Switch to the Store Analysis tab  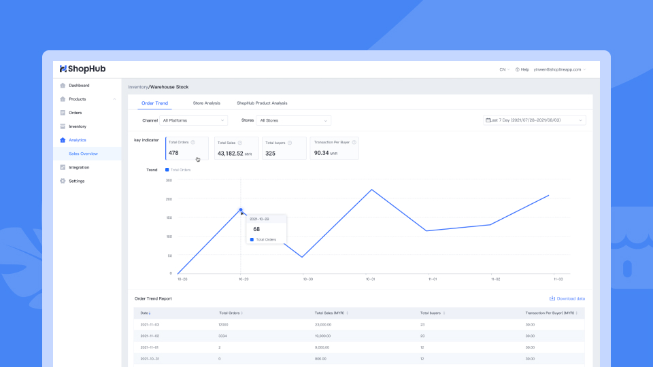coord(206,103)
